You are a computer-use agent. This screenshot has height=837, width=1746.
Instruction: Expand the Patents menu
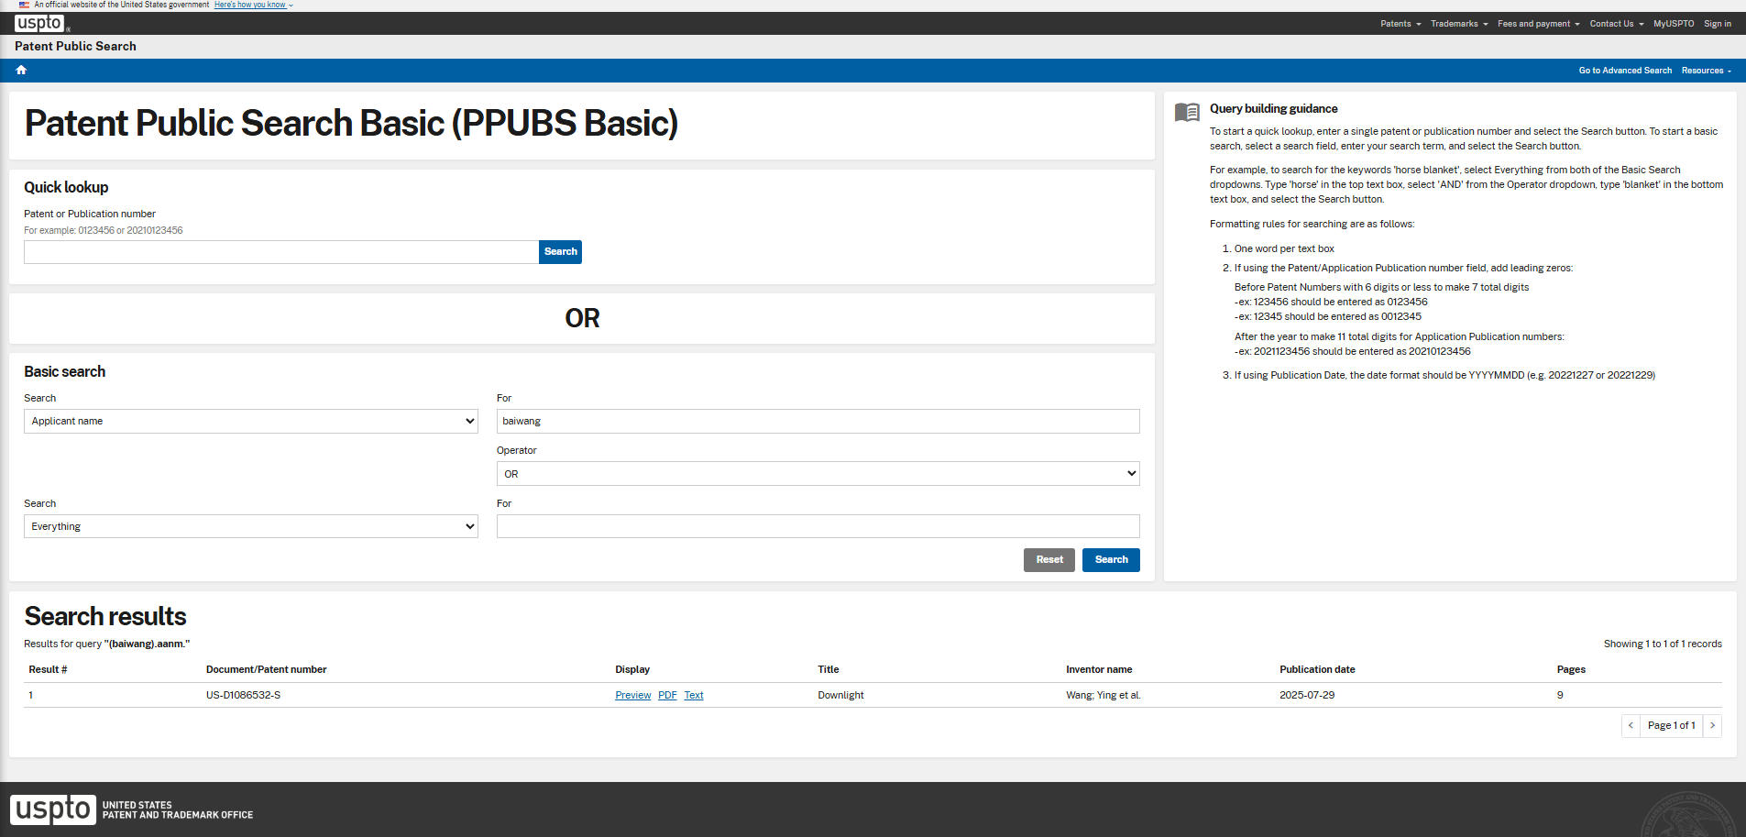pos(1400,24)
